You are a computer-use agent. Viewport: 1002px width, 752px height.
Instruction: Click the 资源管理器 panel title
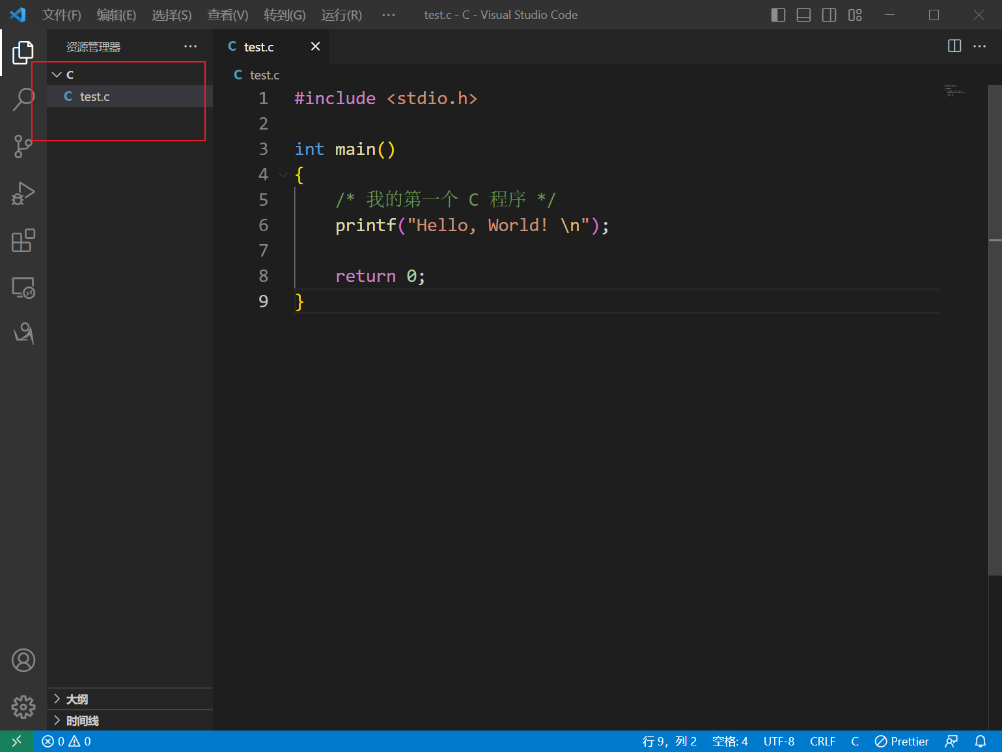tap(93, 47)
